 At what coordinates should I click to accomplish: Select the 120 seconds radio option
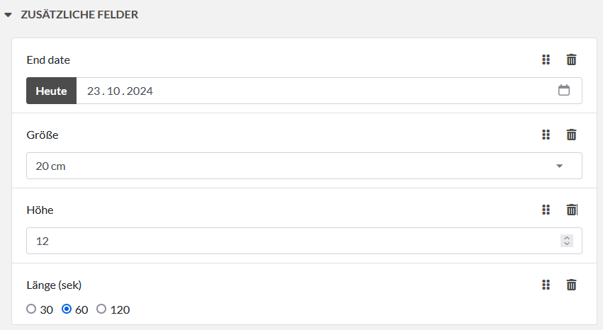tap(101, 309)
